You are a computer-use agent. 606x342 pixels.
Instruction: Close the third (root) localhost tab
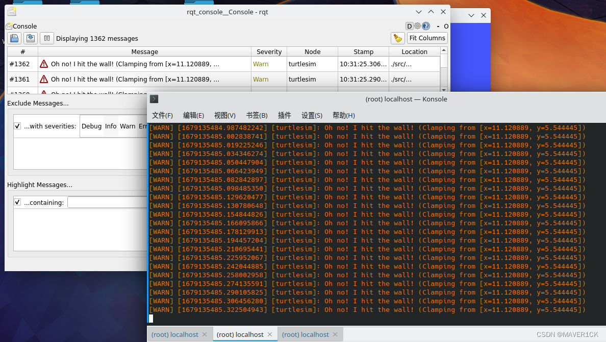point(335,334)
